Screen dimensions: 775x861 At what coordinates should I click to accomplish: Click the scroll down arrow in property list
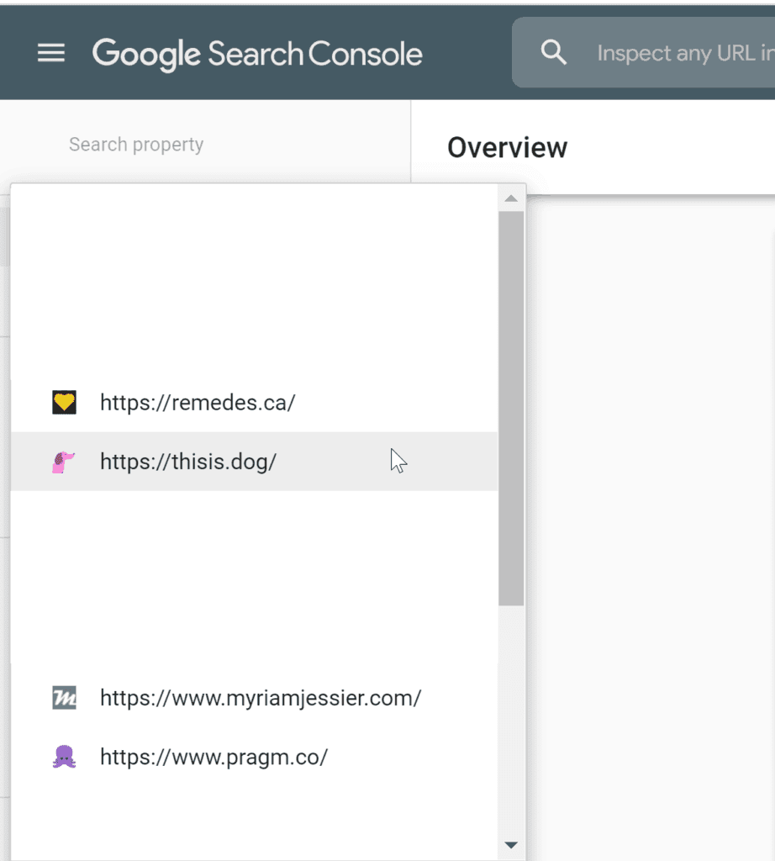[510, 845]
